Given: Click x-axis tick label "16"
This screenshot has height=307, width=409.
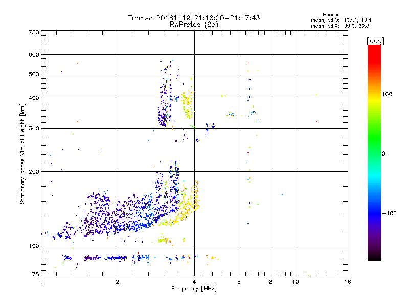Looking at the screenshot, I should tap(348, 282).
